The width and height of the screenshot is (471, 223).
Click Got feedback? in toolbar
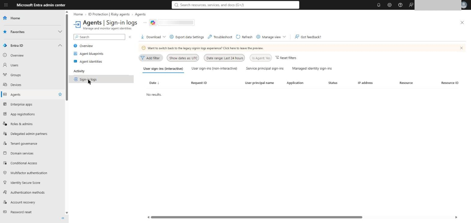point(308,37)
